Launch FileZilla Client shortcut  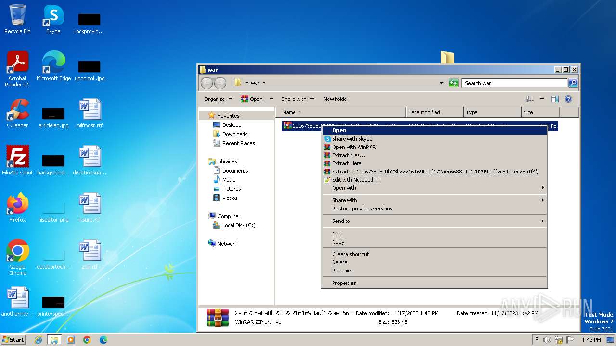click(17, 161)
